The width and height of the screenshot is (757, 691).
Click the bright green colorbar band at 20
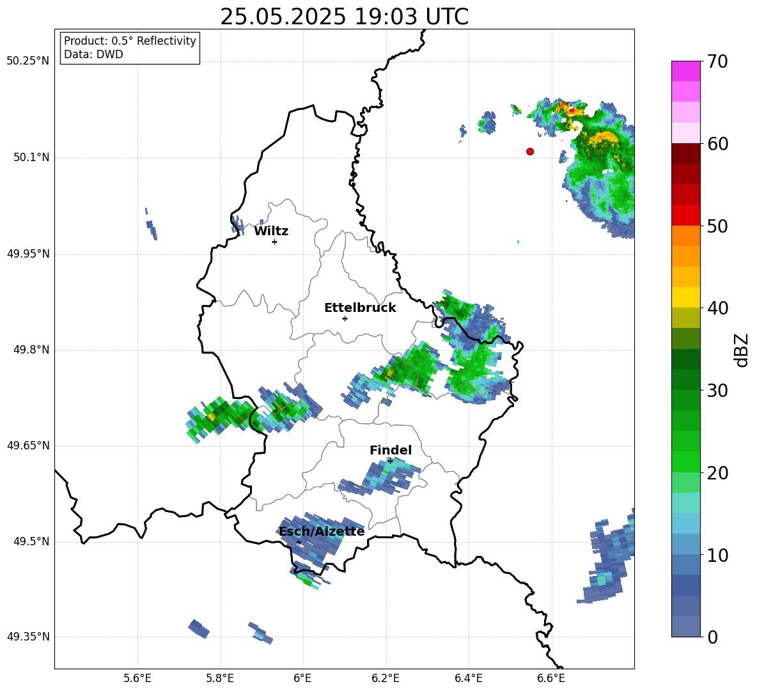click(x=685, y=462)
